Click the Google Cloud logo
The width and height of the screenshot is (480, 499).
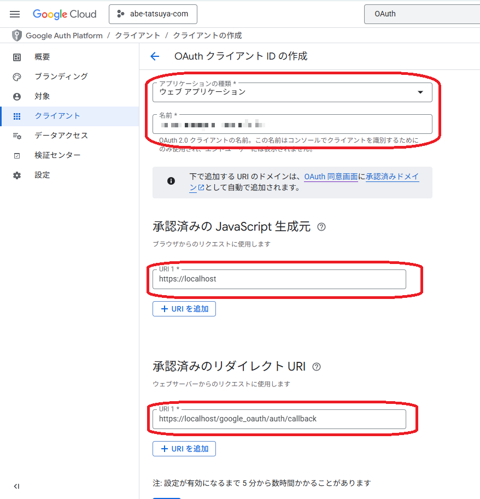tap(65, 14)
